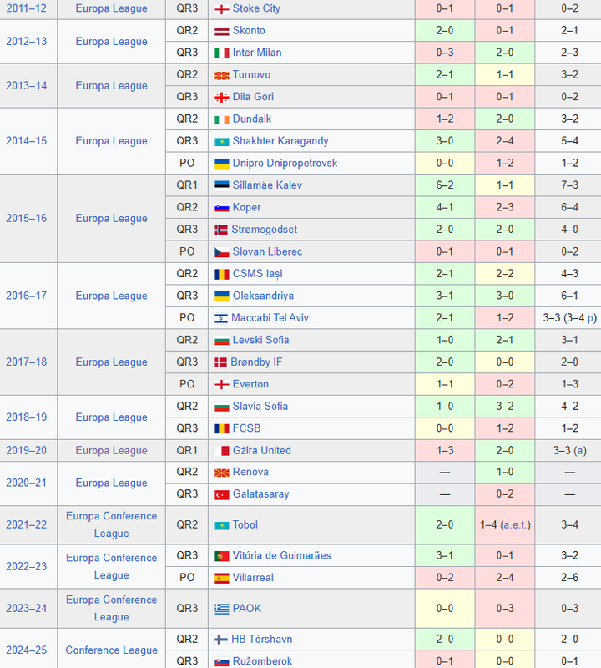Click the Ireland flag beside Dundalk

221,119
